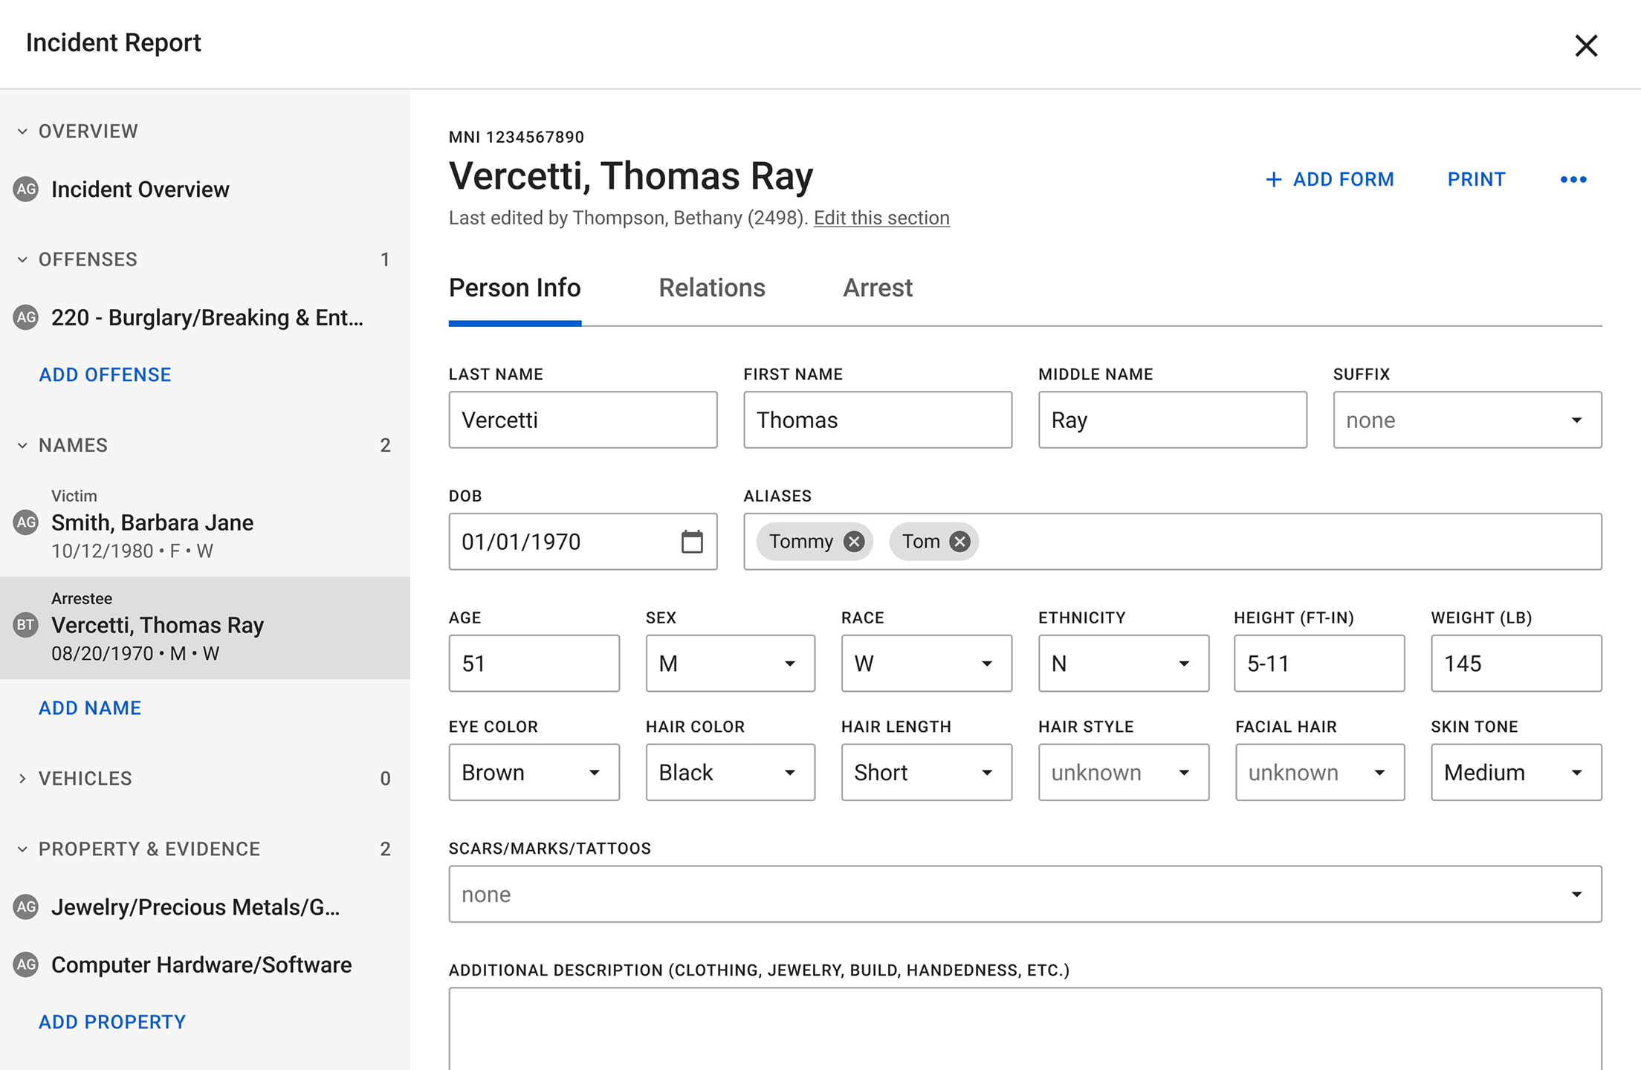1641x1070 pixels.
Task: Click the AG avatar beside Smith, Barbara Jane
Action: [x=26, y=522]
